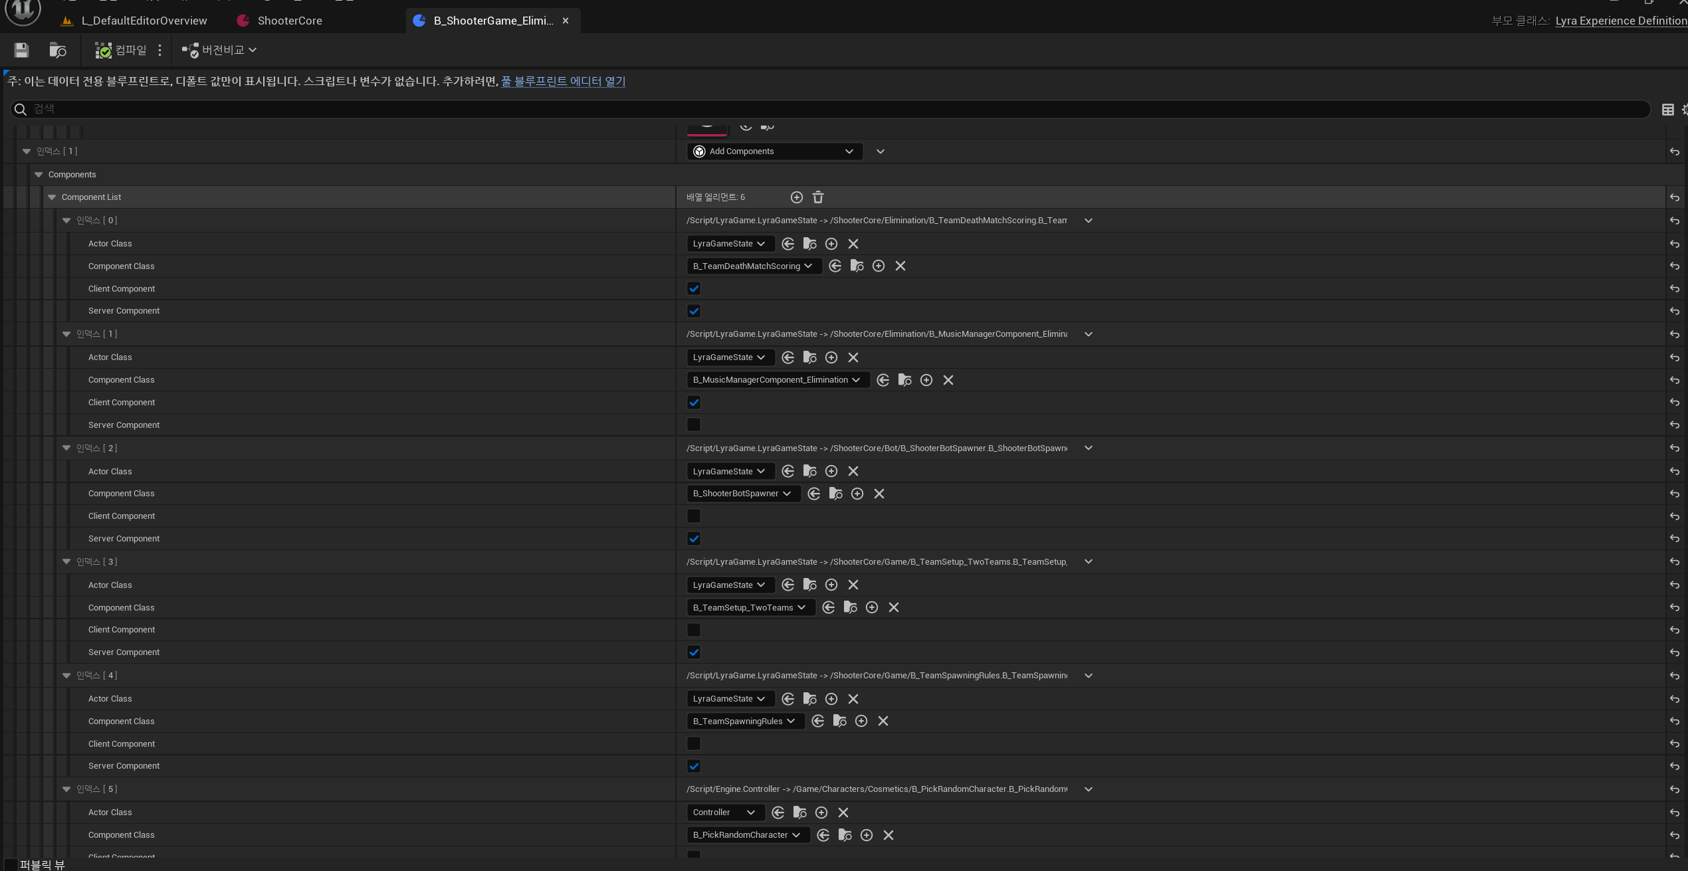The width and height of the screenshot is (1688, 871).
Task: Uncheck Client Component for index 0
Action: (694, 289)
